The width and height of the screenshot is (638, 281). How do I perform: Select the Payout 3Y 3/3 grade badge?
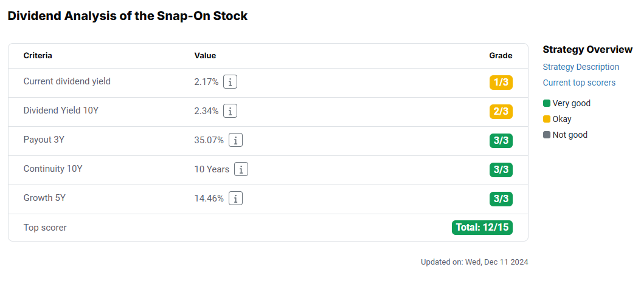point(501,141)
